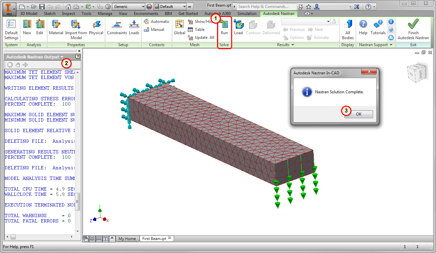This screenshot has width=436, height=253.
Task: Arrange windows horizontally
Action: coord(99,239)
